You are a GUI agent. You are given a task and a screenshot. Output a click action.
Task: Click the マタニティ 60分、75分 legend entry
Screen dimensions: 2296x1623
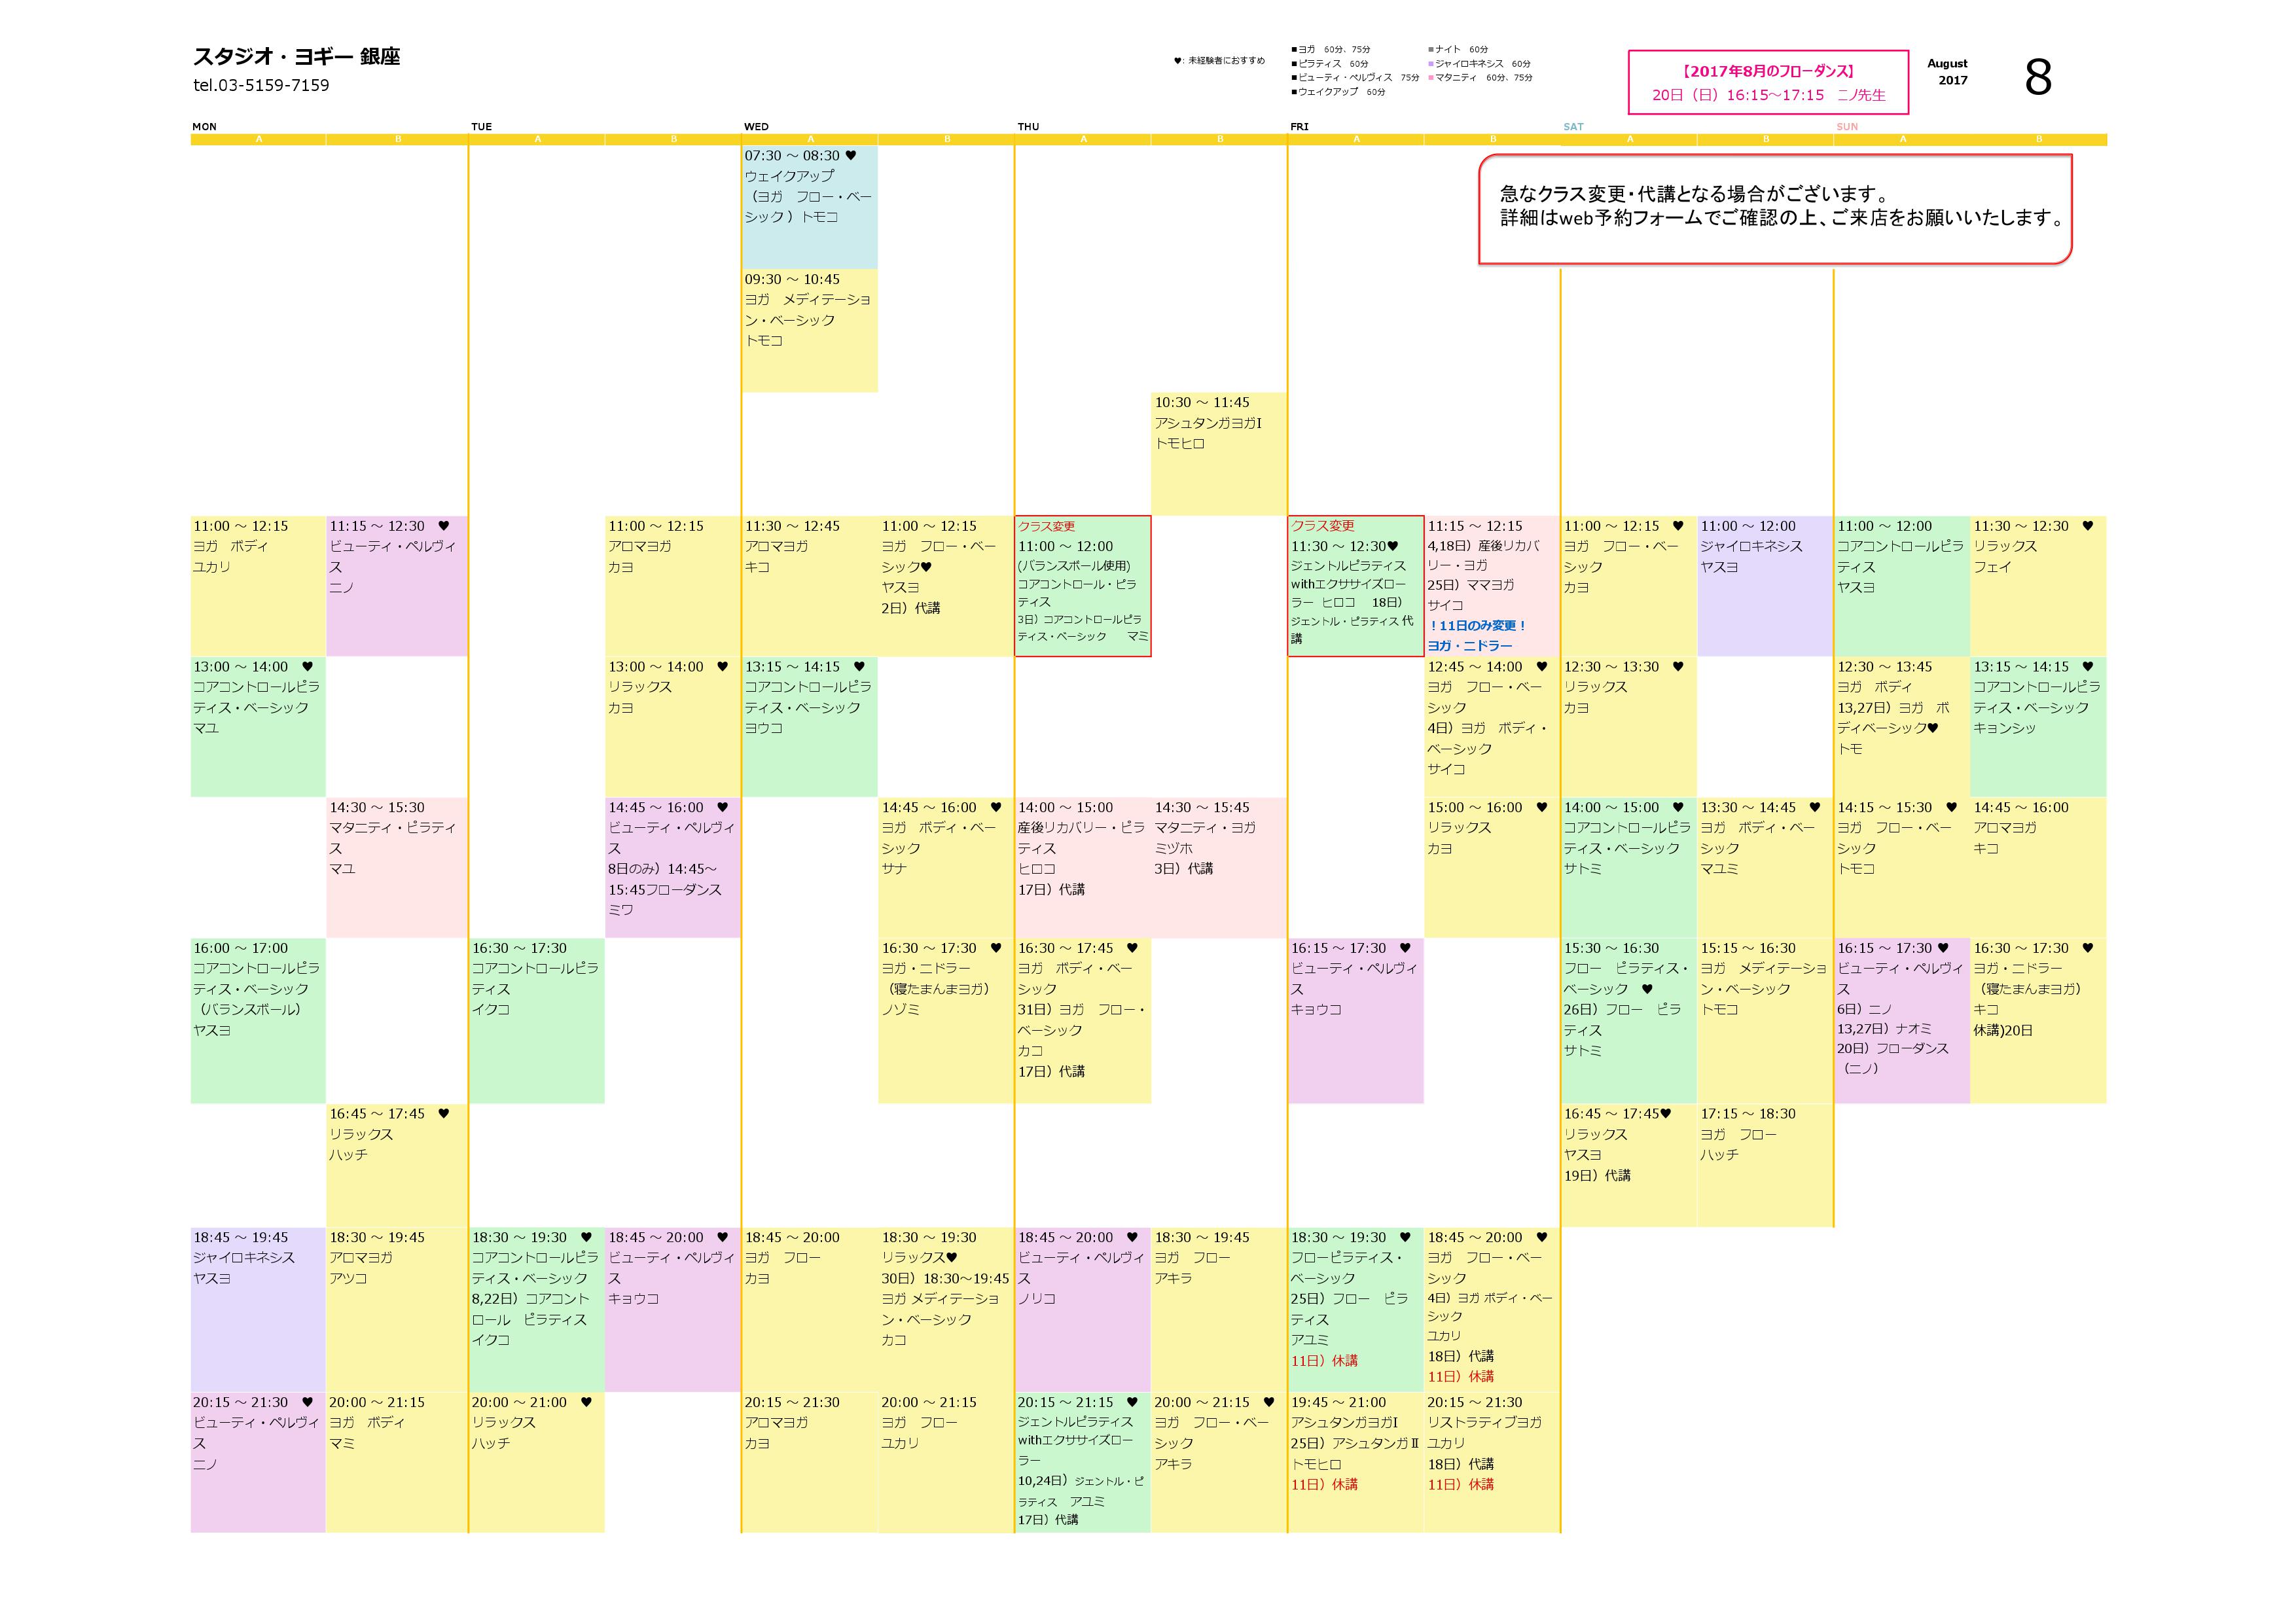point(1480,77)
